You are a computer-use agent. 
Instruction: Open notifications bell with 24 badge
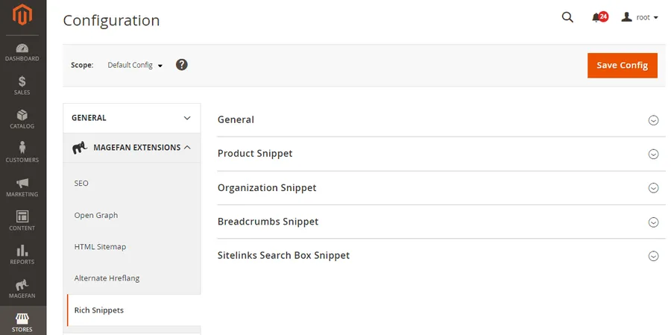pos(599,17)
